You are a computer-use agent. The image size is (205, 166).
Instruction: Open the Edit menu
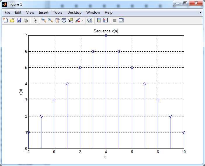pos(18,13)
